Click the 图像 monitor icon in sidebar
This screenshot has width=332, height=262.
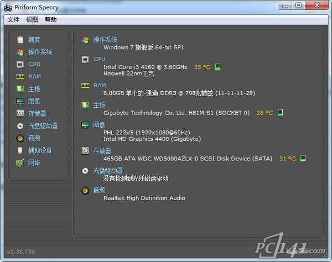coord(20,101)
